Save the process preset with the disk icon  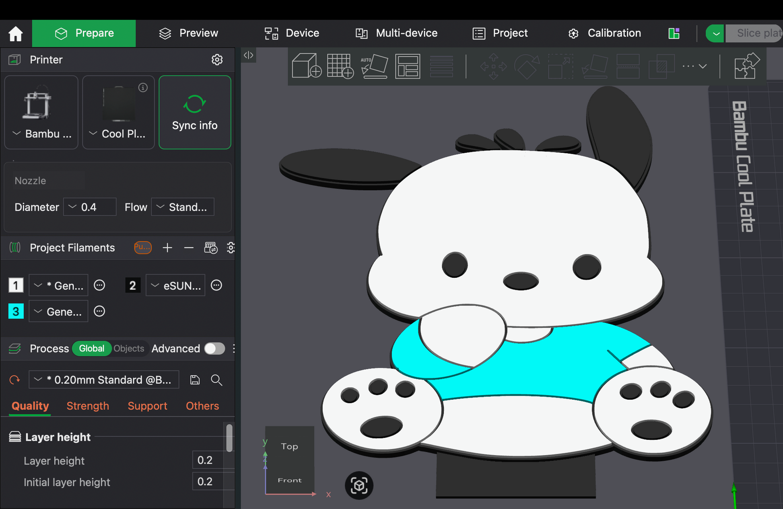(195, 380)
